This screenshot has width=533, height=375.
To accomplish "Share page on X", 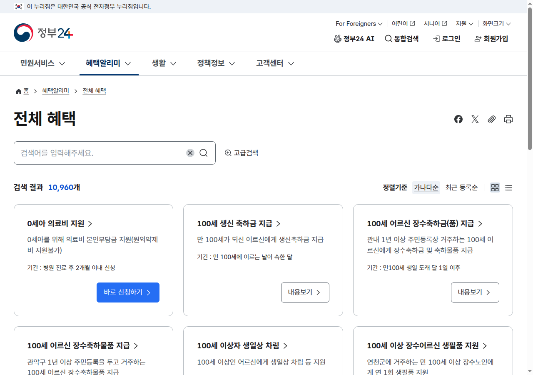I will pos(475,119).
